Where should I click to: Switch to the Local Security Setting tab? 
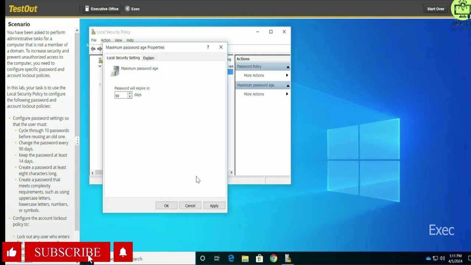coord(123,58)
